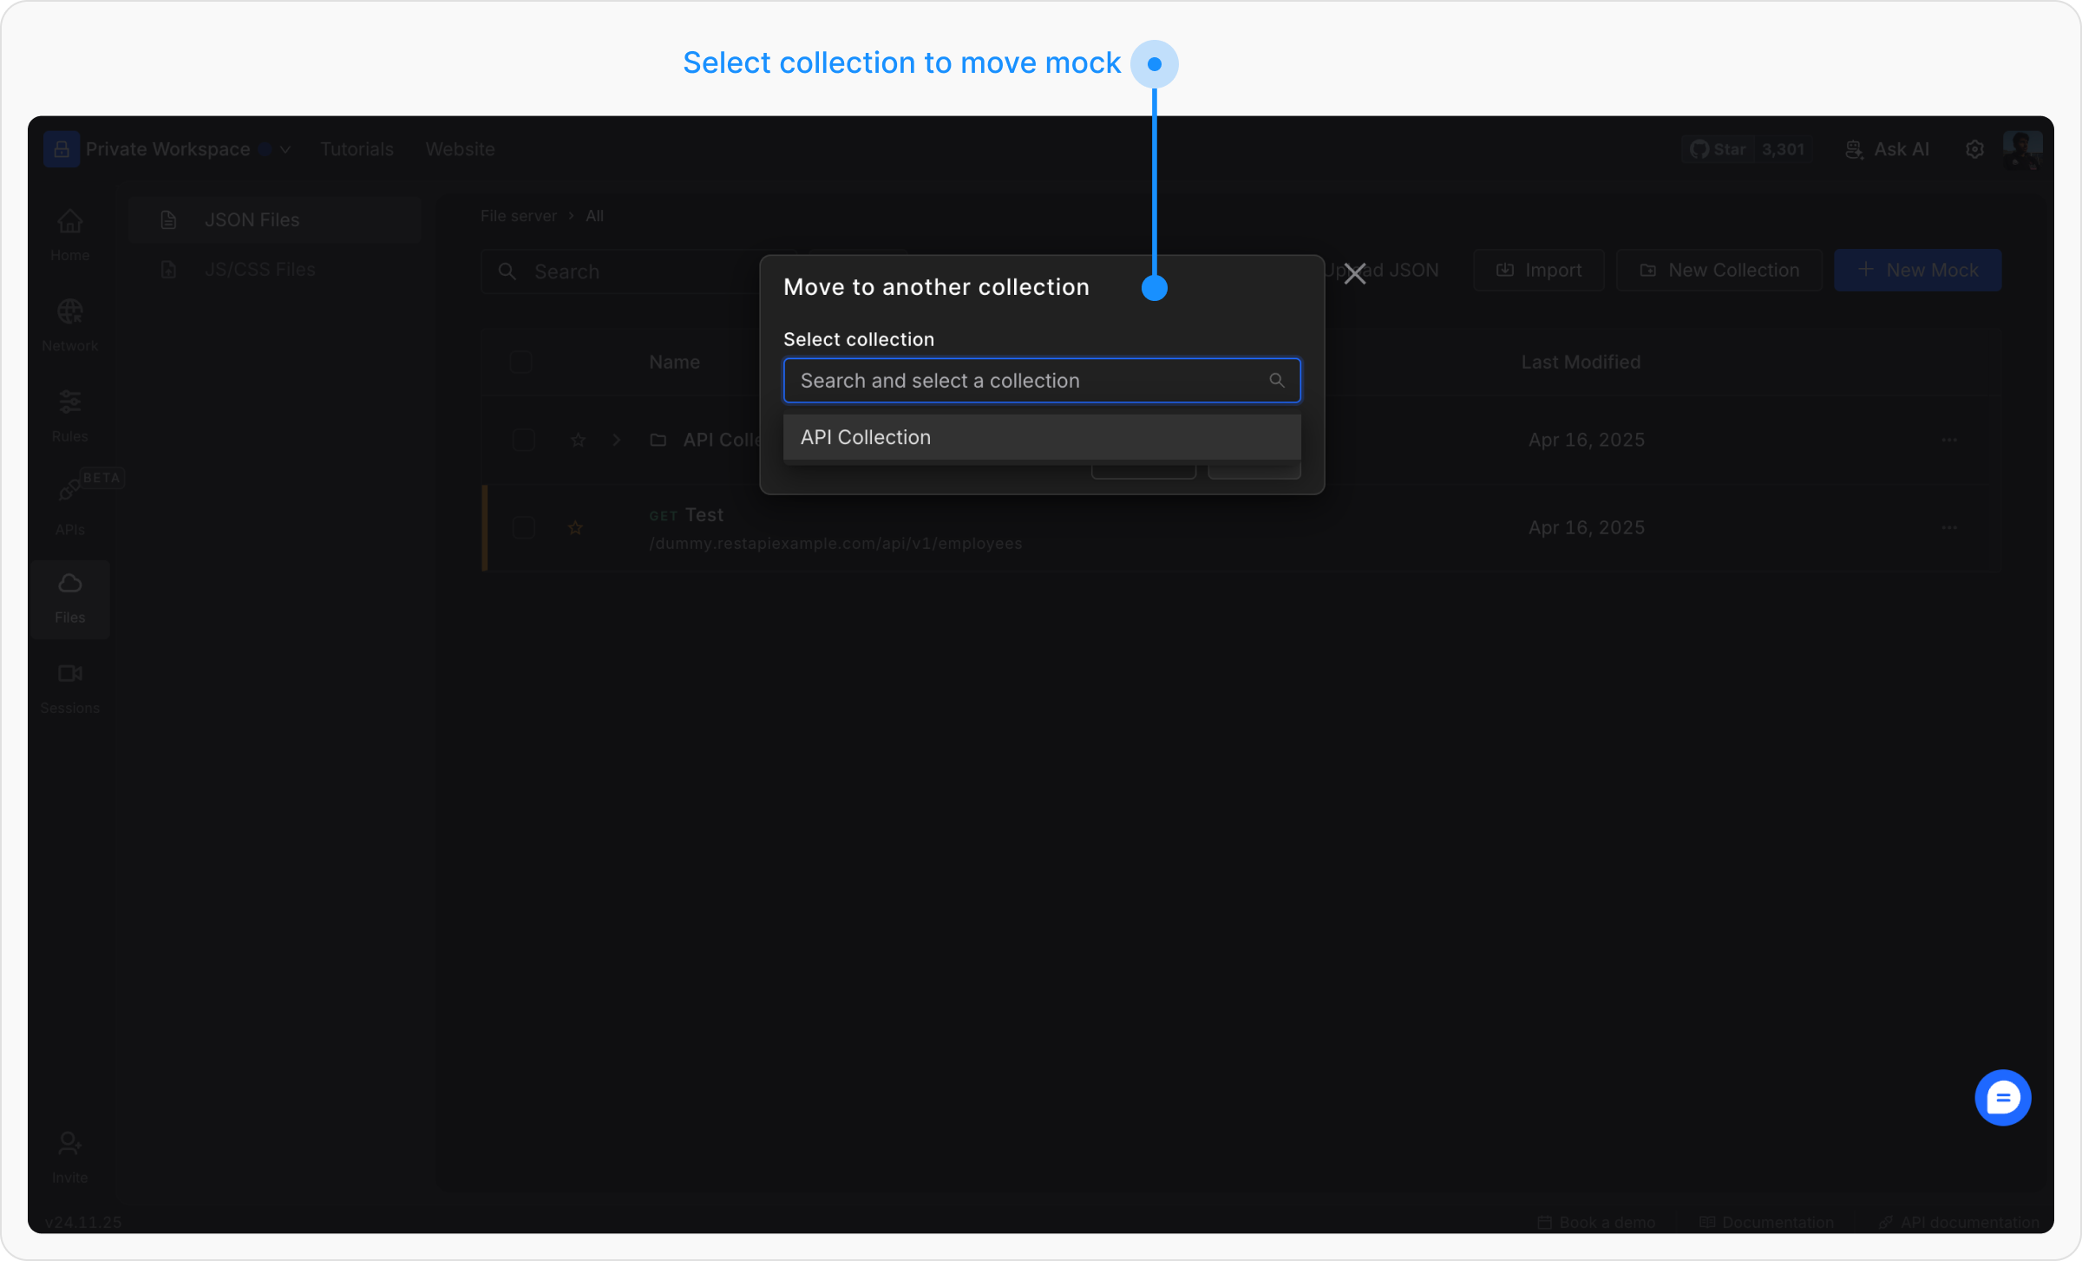Toggle the select-all header checkbox
The height and width of the screenshot is (1261, 2082).
click(x=520, y=362)
